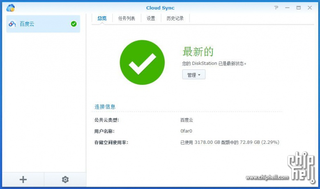Click the 您的 DiskStation 已是最新状态 message

[214, 64]
